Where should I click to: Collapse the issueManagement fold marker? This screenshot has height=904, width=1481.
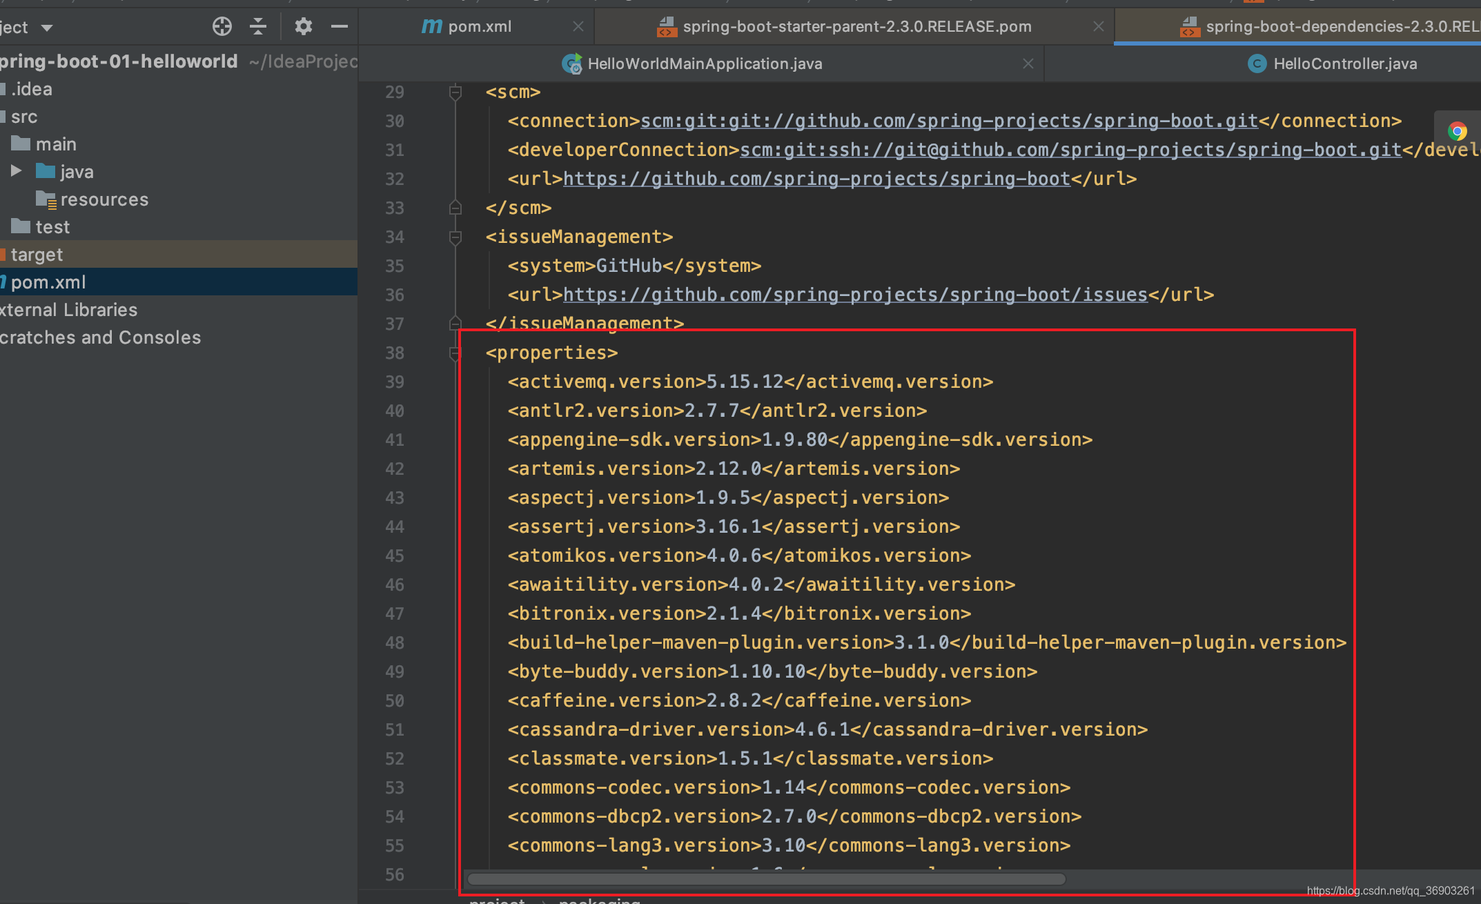point(455,237)
